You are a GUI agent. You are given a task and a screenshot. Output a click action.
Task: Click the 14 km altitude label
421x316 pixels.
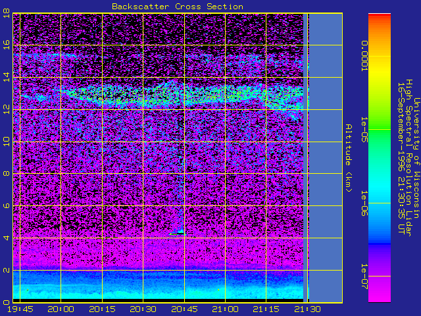pyautogui.click(x=7, y=77)
